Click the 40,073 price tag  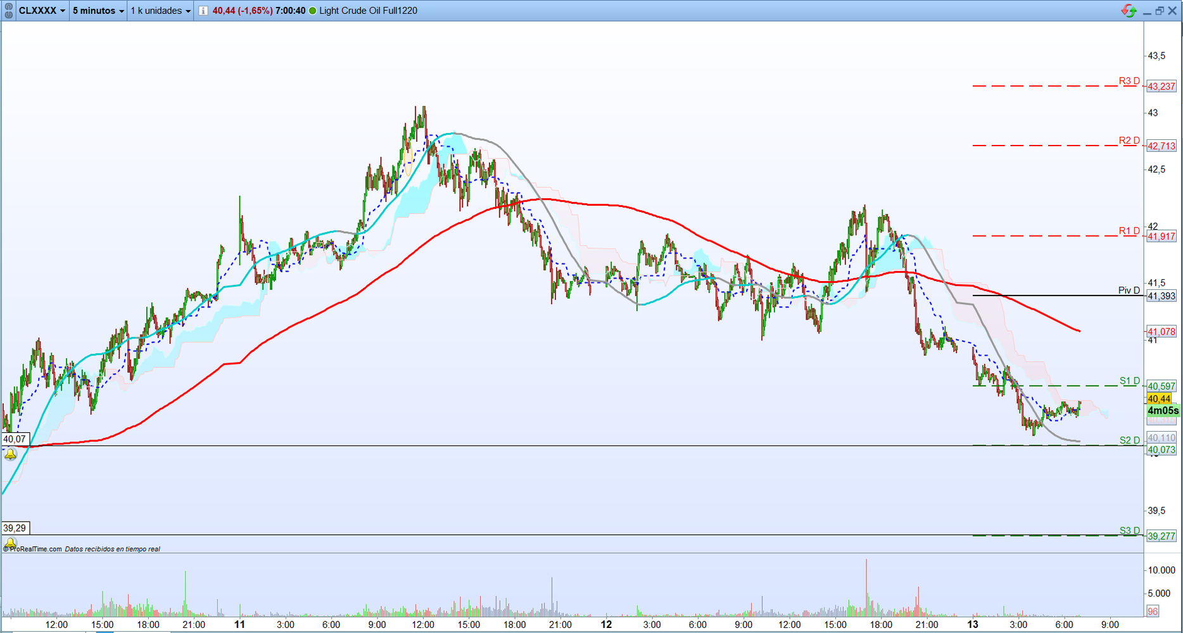1161,450
